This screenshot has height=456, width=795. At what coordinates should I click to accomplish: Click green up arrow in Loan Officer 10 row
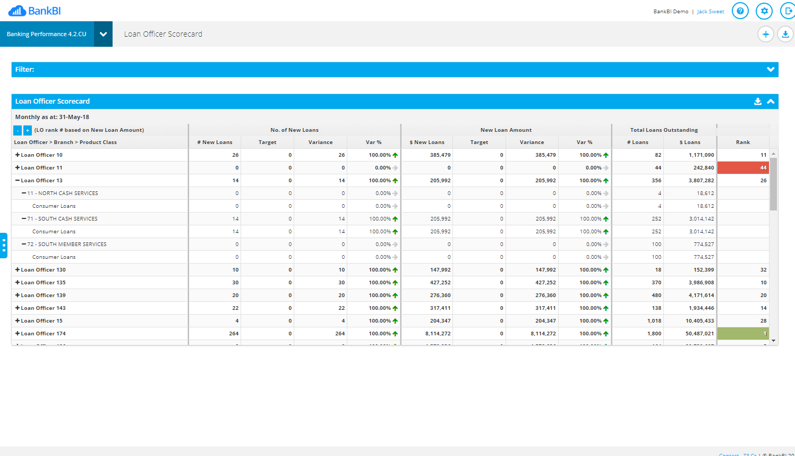pyautogui.click(x=395, y=155)
